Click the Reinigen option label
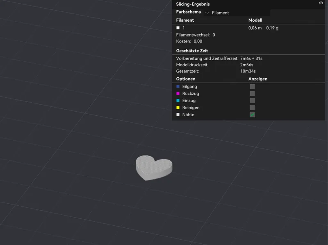328x245 pixels. coord(191,108)
